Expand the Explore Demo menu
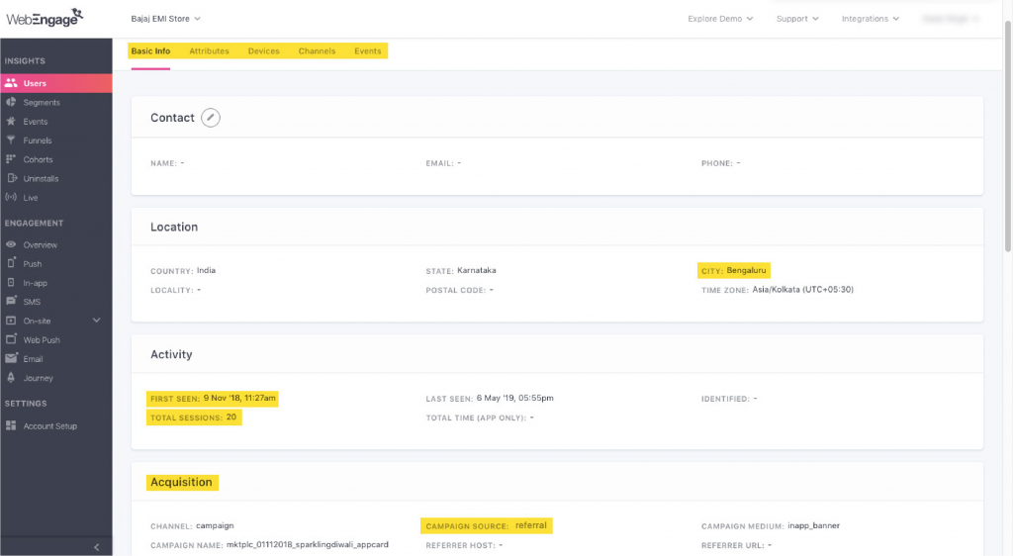 point(720,19)
